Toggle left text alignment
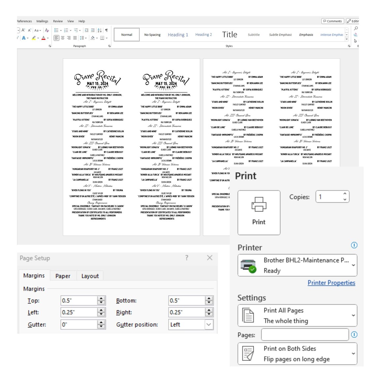Viewport: 376px width, 376px height. coord(56,38)
